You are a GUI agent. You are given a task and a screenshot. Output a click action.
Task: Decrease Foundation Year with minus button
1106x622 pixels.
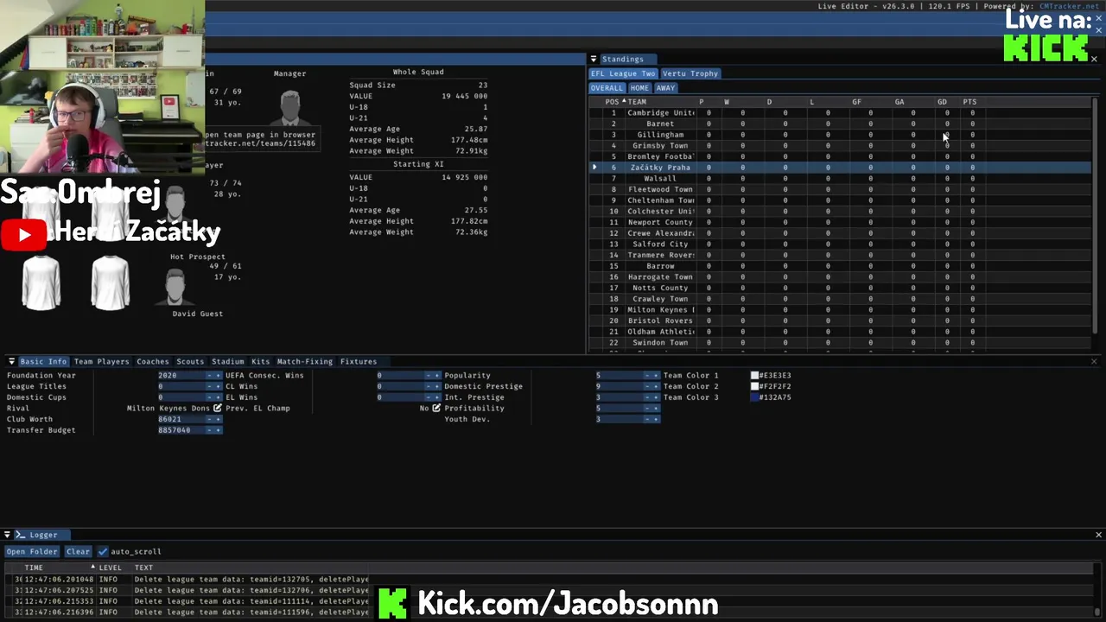[209, 375]
